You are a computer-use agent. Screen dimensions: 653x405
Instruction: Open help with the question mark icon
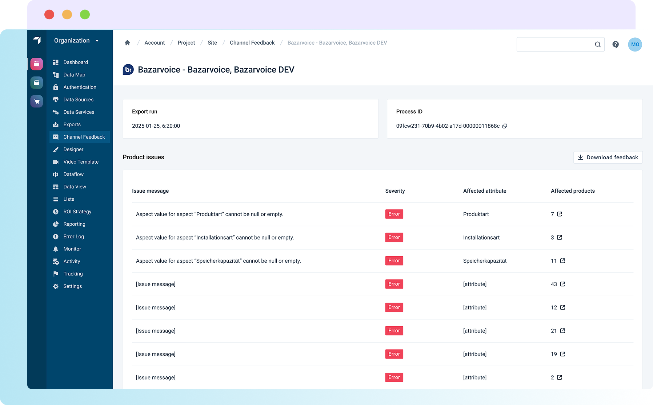pyautogui.click(x=616, y=44)
